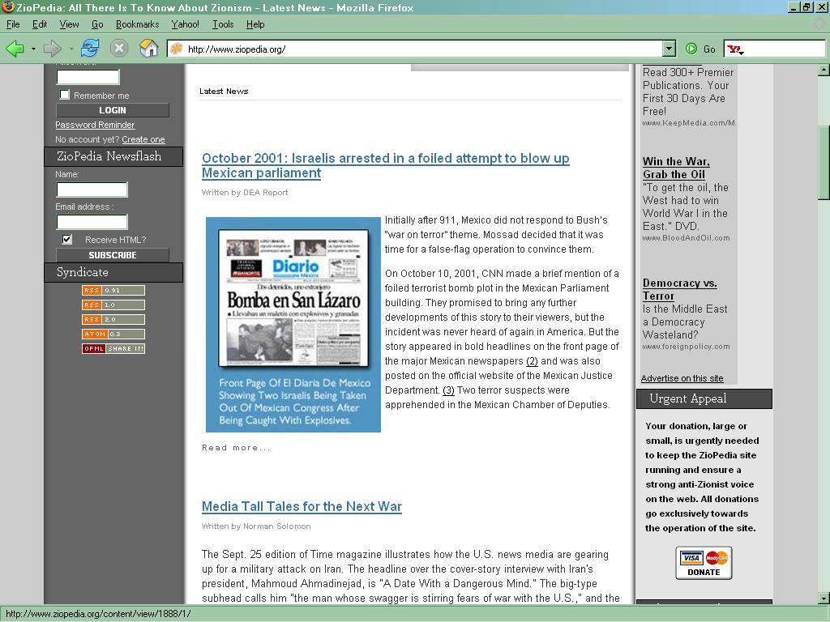Image resolution: width=830 pixels, height=622 pixels.
Task: Open the Help menu
Action: pyautogui.click(x=255, y=24)
